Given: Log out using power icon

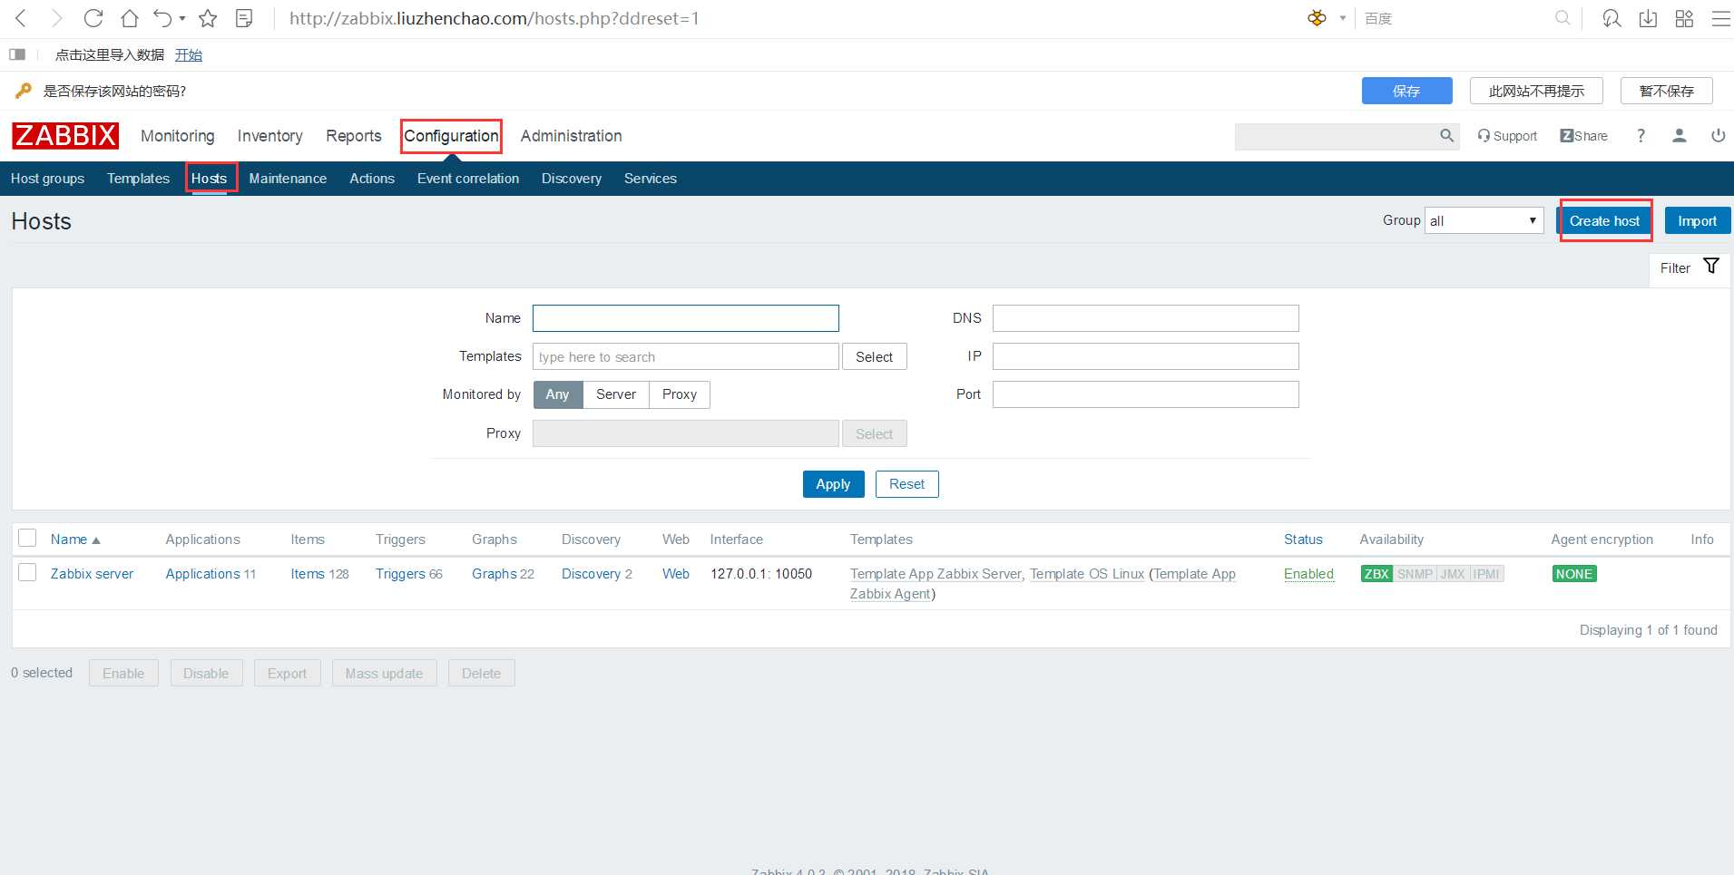Looking at the screenshot, I should (1718, 136).
